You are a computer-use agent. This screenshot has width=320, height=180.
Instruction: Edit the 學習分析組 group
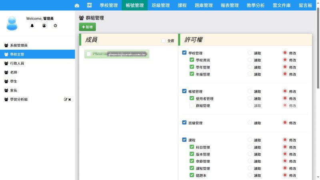tap(66, 99)
